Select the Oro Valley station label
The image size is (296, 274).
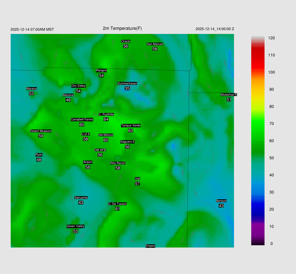coord(78,86)
